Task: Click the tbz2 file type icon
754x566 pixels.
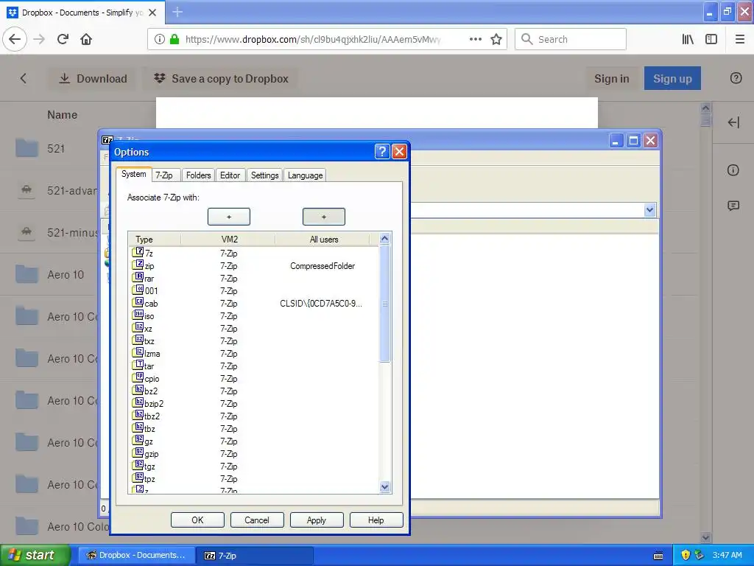Action: point(138,415)
